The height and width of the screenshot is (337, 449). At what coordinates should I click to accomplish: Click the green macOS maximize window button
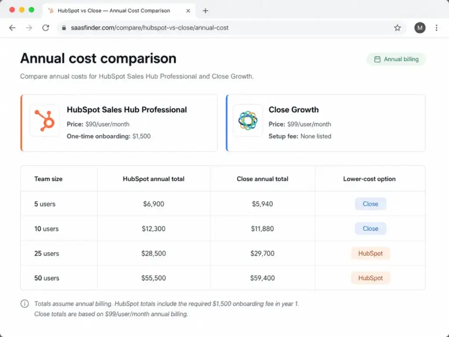tap(32, 10)
